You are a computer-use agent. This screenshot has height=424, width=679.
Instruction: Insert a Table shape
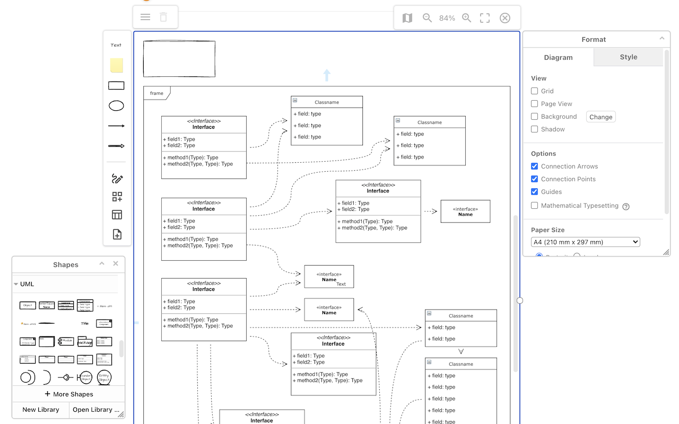tap(116, 215)
